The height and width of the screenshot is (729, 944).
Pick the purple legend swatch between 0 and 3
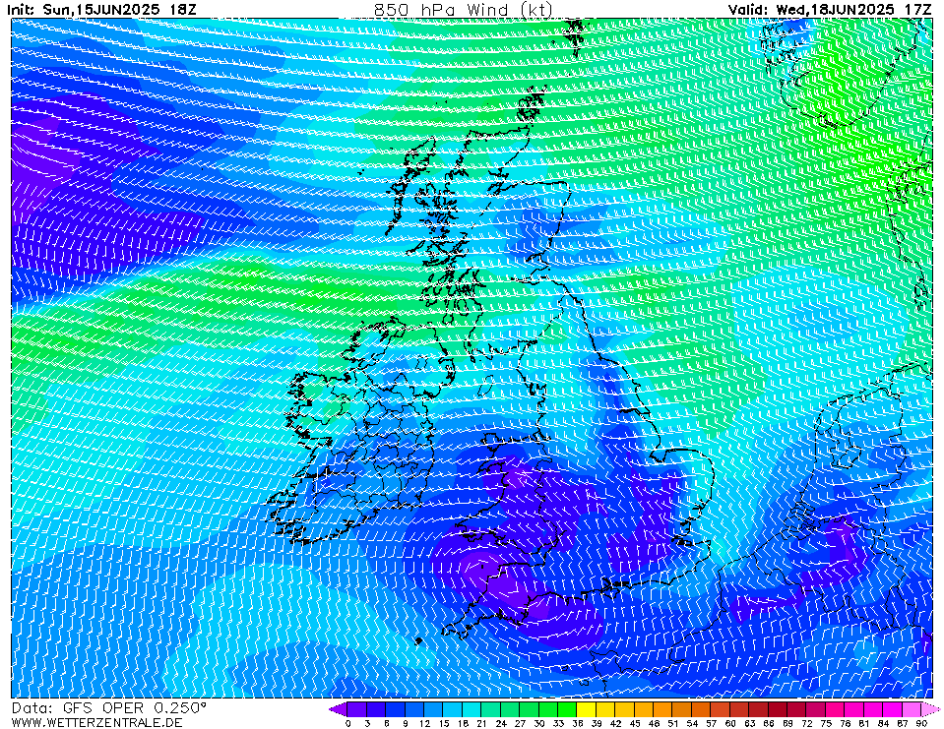357,709
